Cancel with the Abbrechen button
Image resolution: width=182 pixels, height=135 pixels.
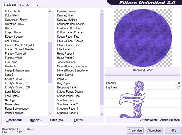(154, 131)
